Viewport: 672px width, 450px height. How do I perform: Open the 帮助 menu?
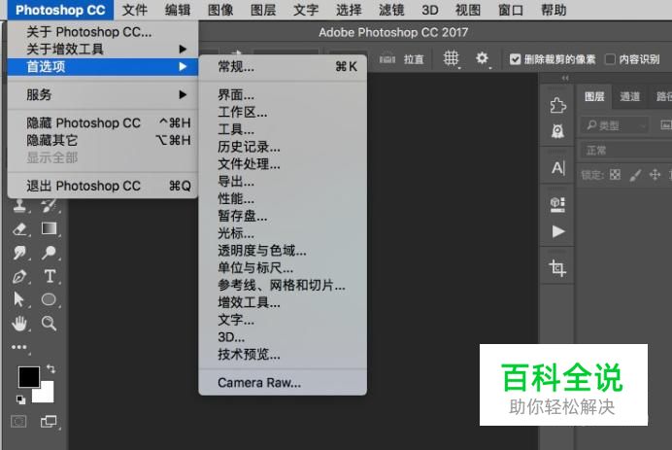(554, 10)
